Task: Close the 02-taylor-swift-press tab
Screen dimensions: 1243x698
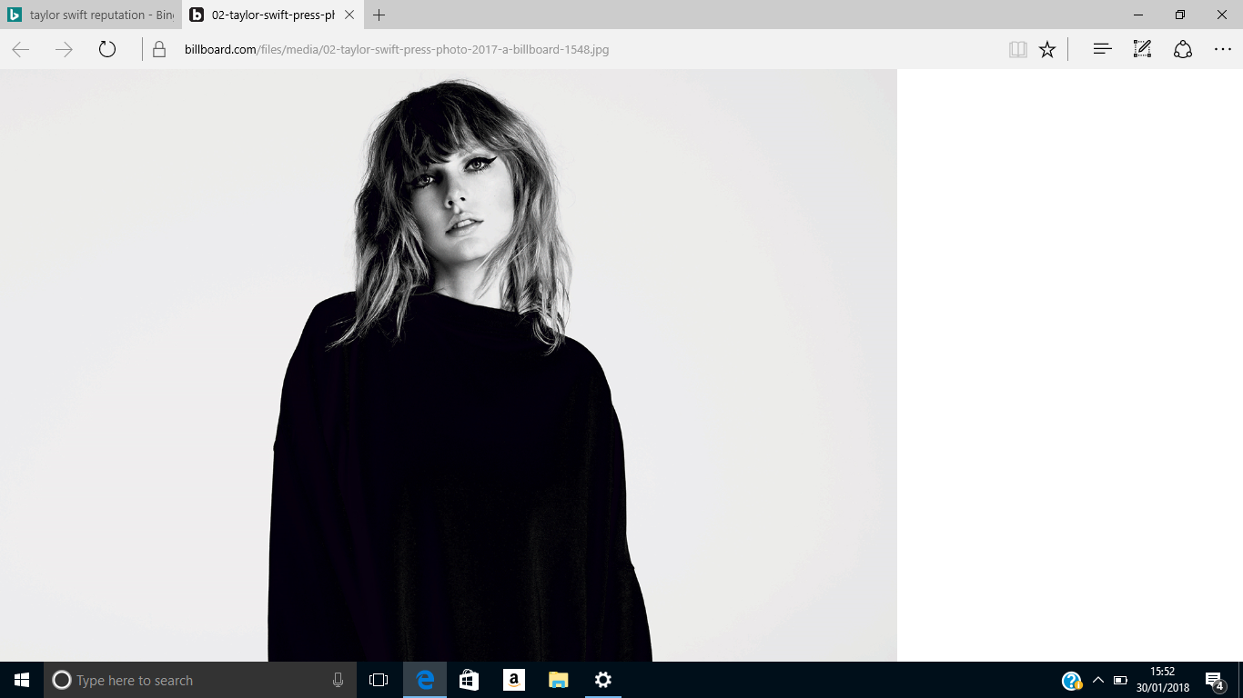Action: click(x=349, y=15)
